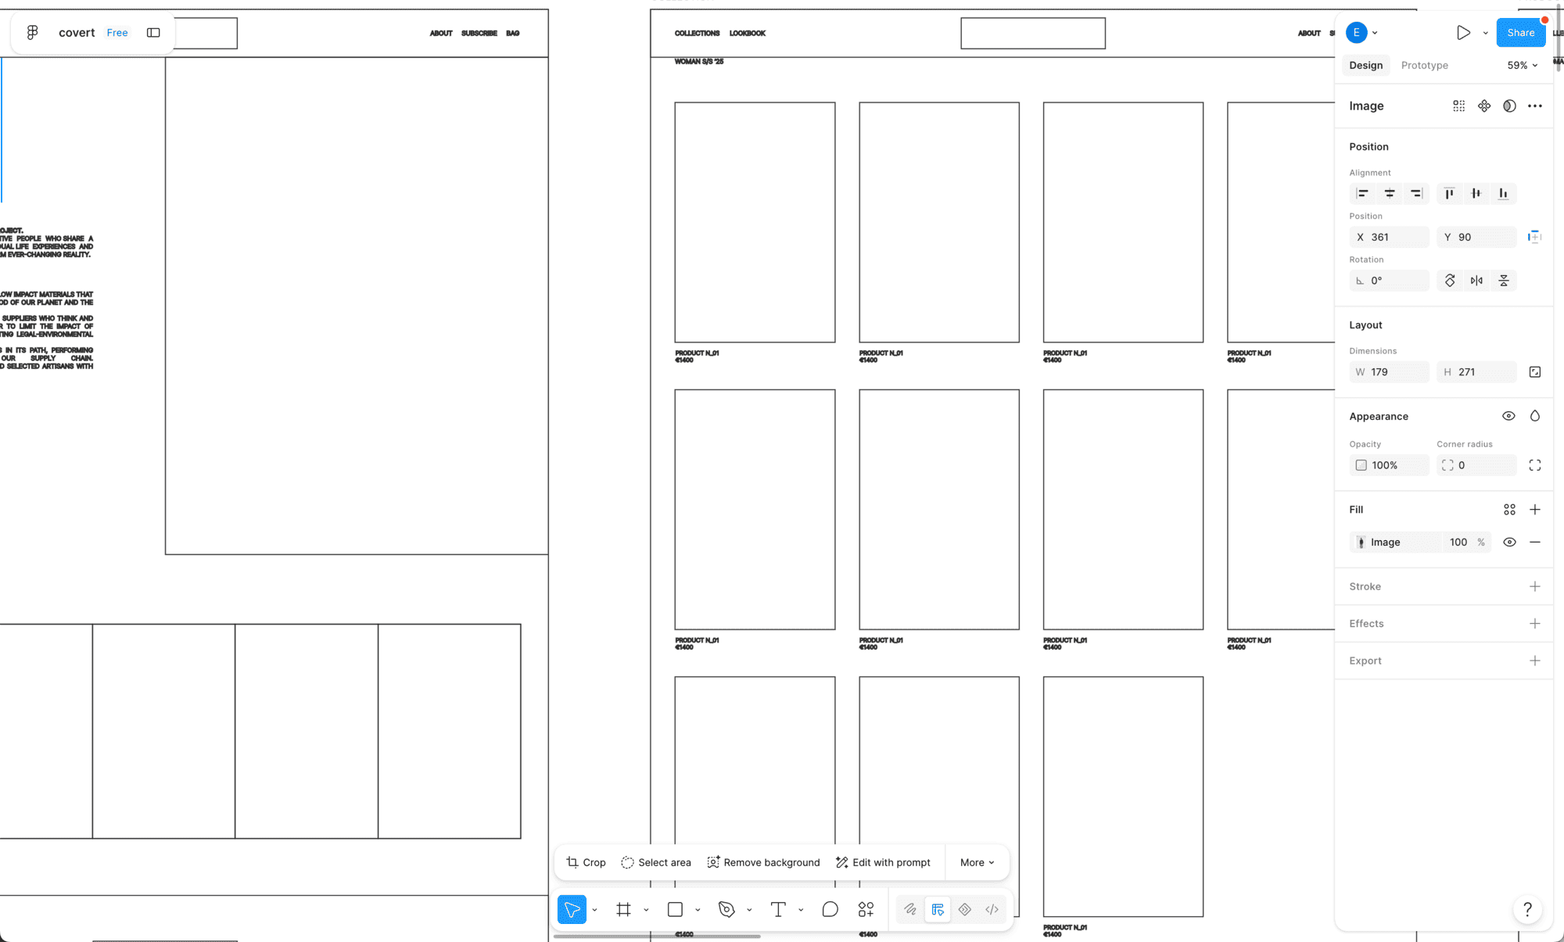
Task: Click the Share button
Action: [1520, 32]
